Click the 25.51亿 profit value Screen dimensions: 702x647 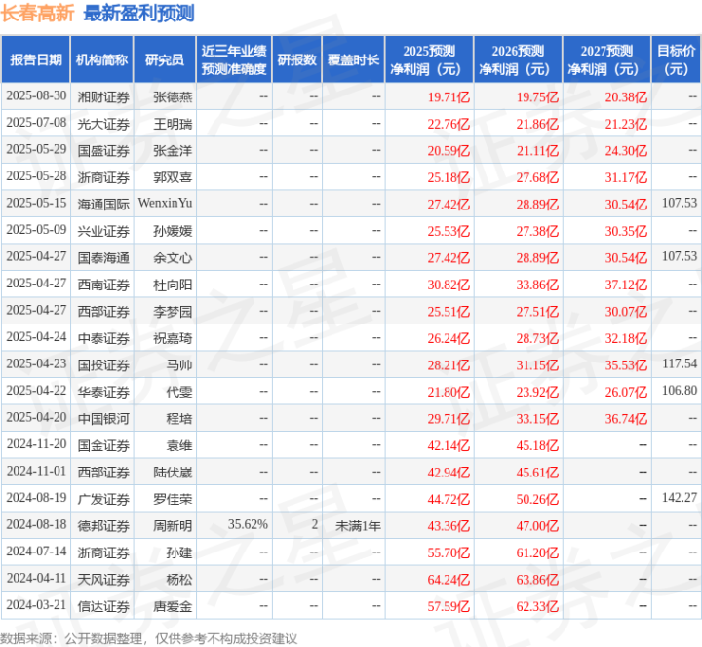pos(448,312)
